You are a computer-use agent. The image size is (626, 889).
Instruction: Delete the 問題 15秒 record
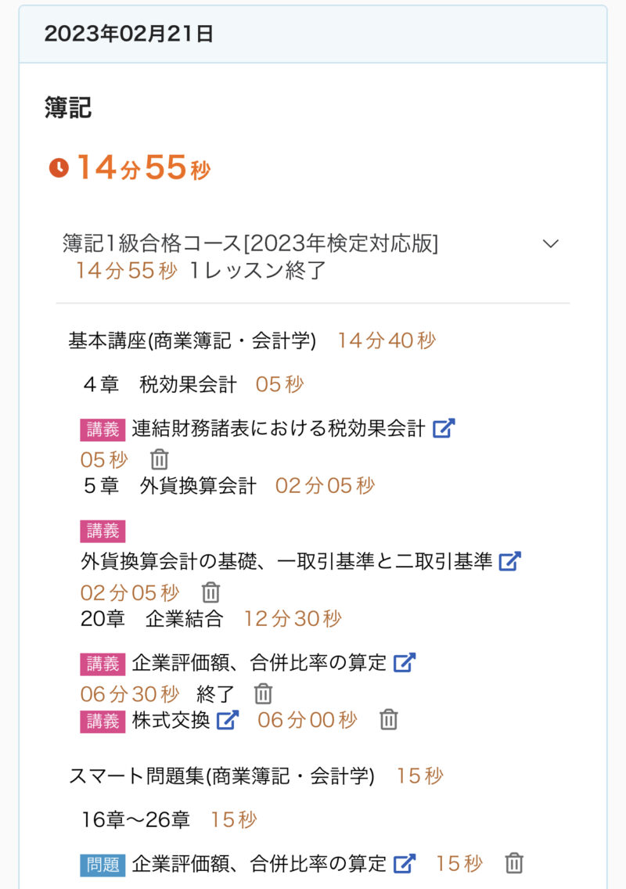click(513, 863)
